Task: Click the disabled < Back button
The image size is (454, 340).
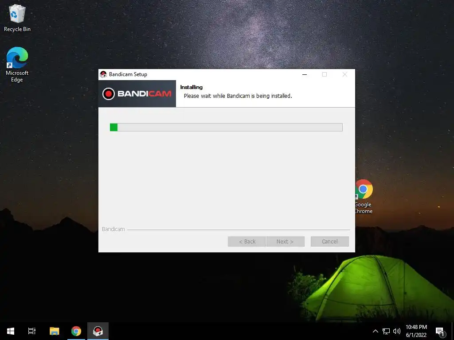Action: [x=247, y=241]
